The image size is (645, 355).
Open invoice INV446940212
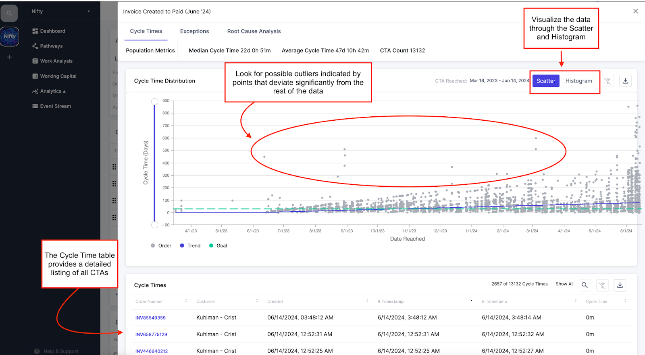(x=152, y=351)
